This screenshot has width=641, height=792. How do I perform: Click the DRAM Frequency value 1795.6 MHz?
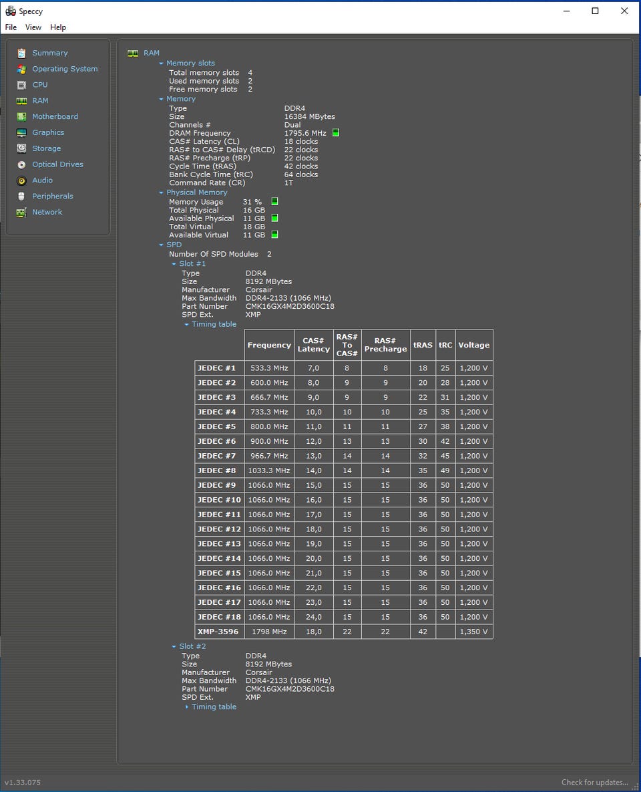[305, 133]
